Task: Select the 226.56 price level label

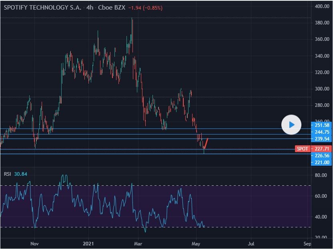Action: (321, 156)
